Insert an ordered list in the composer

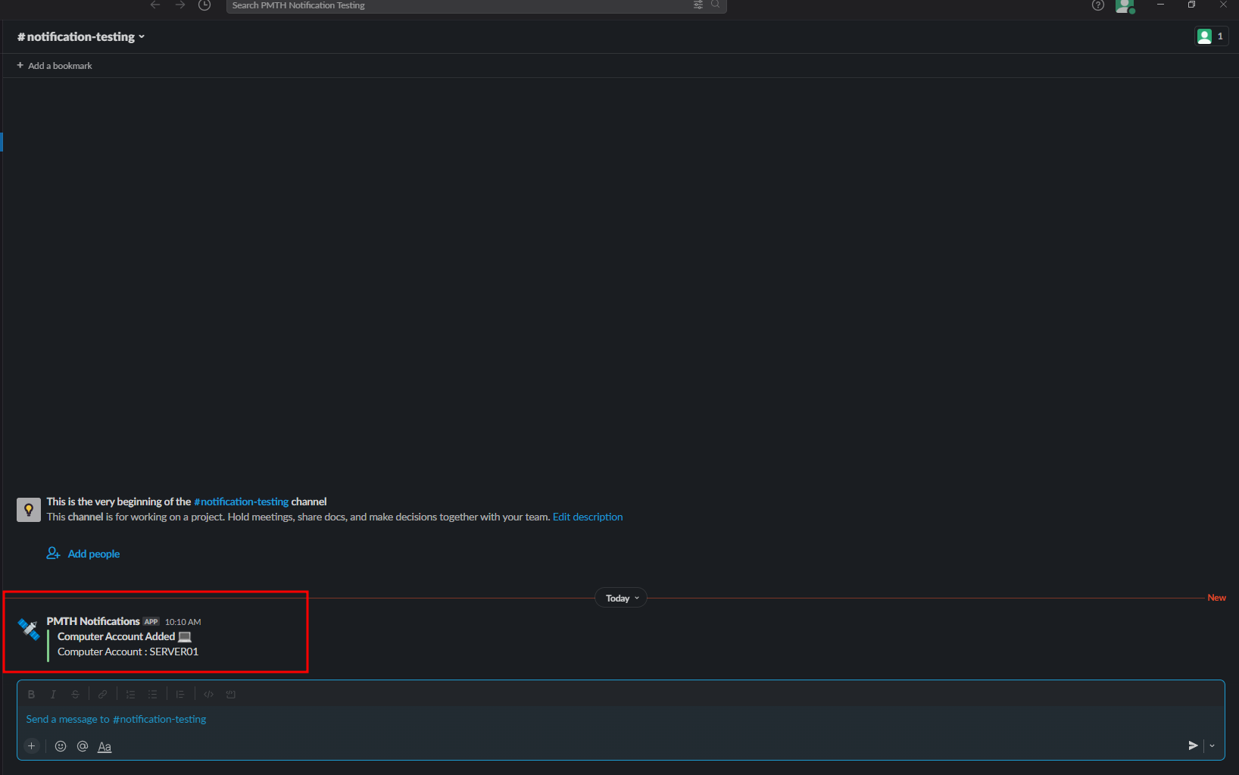(130, 694)
